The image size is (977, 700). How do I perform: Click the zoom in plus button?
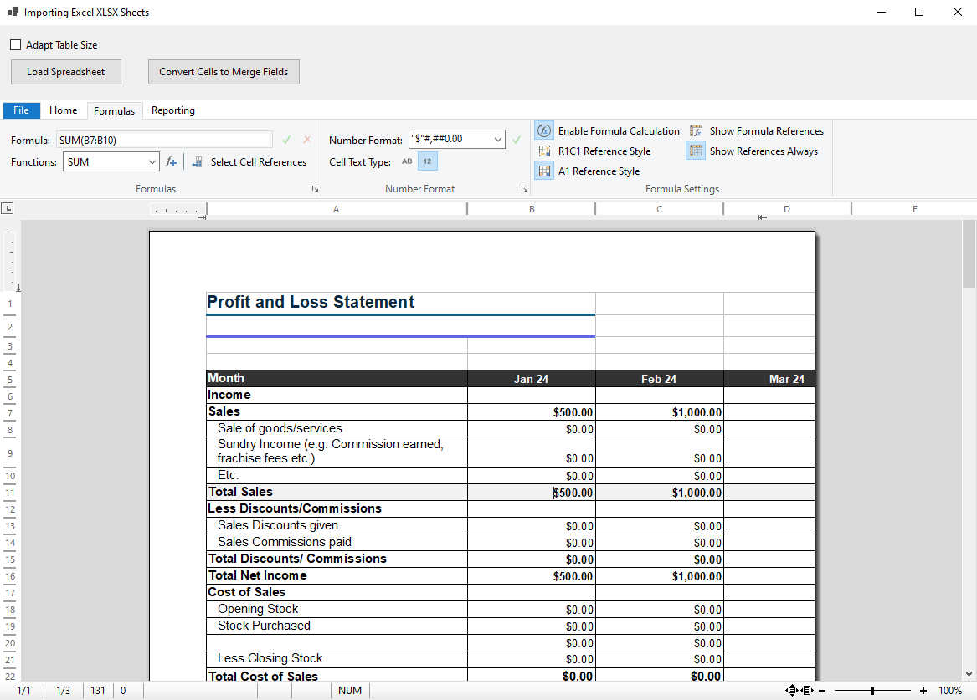(923, 691)
